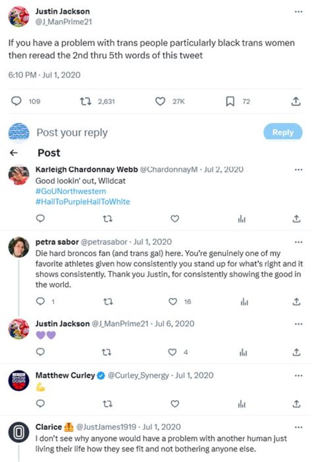Like Justin Jackson's main tweet
This screenshot has width=312, height=462.
(x=160, y=101)
